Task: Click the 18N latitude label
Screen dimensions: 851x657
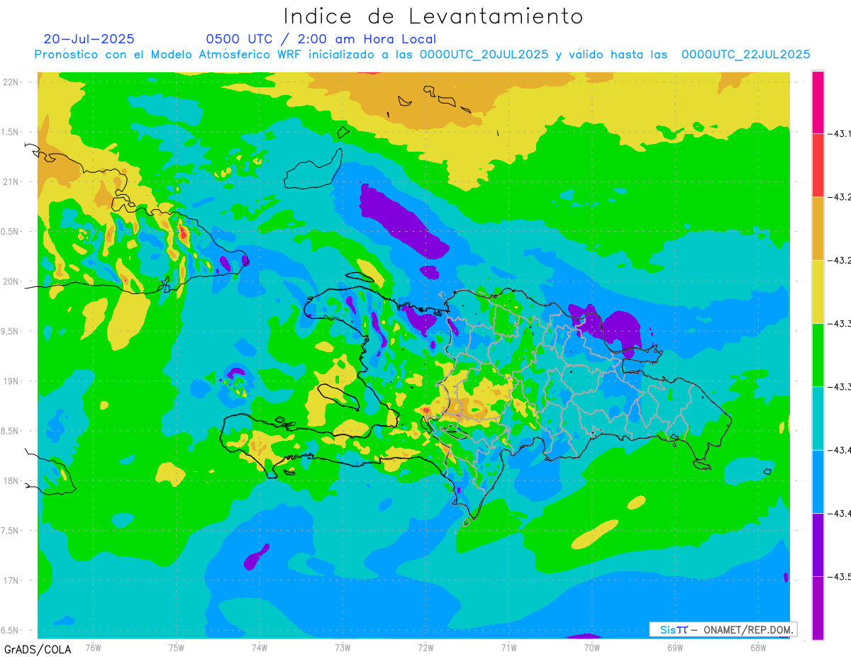Action: (x=12, y=481)
